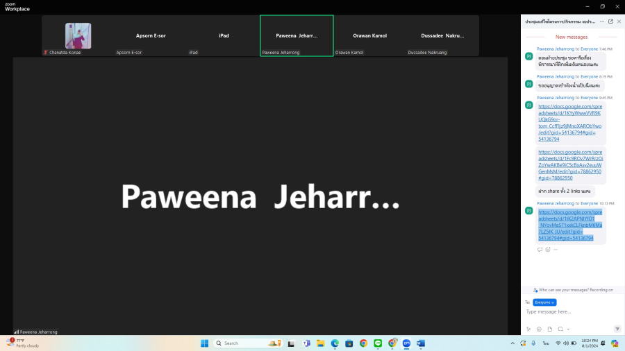
Task: Open LINE app from the taskbar
Action: tap(378, 343)
